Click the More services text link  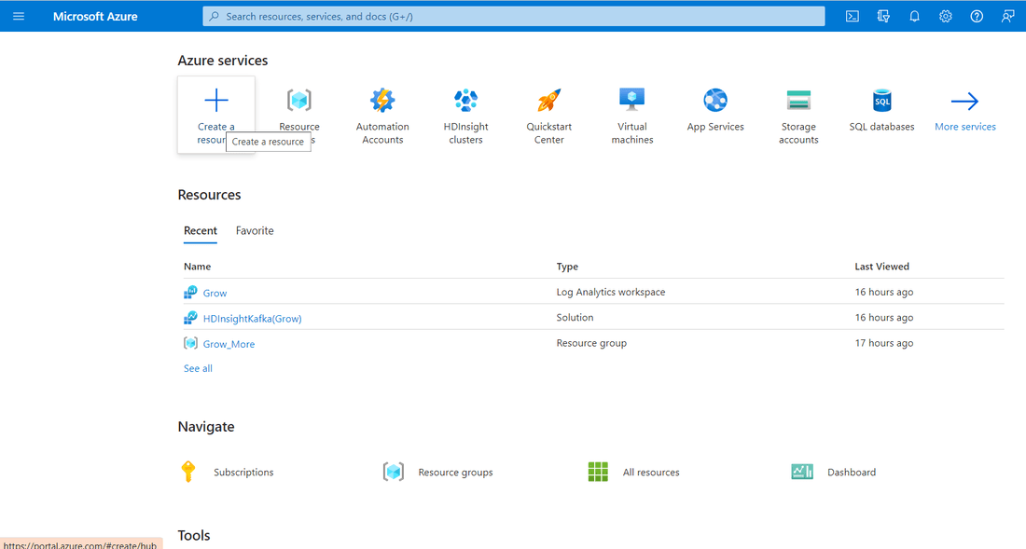(965, 127)
